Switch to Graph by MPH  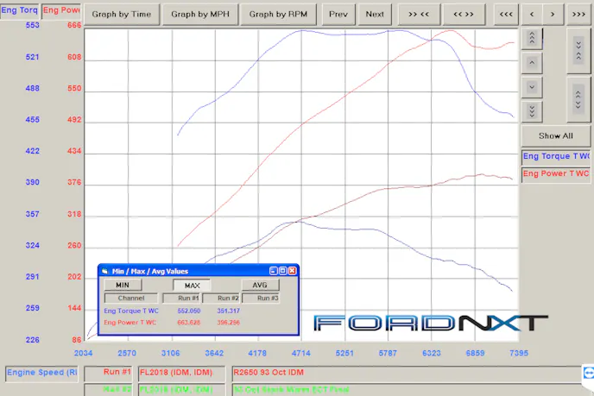pyautogui.click(x=200, y=14)
